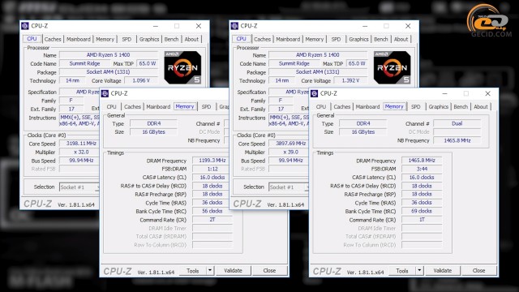Open Caches tab in 2T memory window
This screenshot has width=519, height=292.
coord(132,106)
